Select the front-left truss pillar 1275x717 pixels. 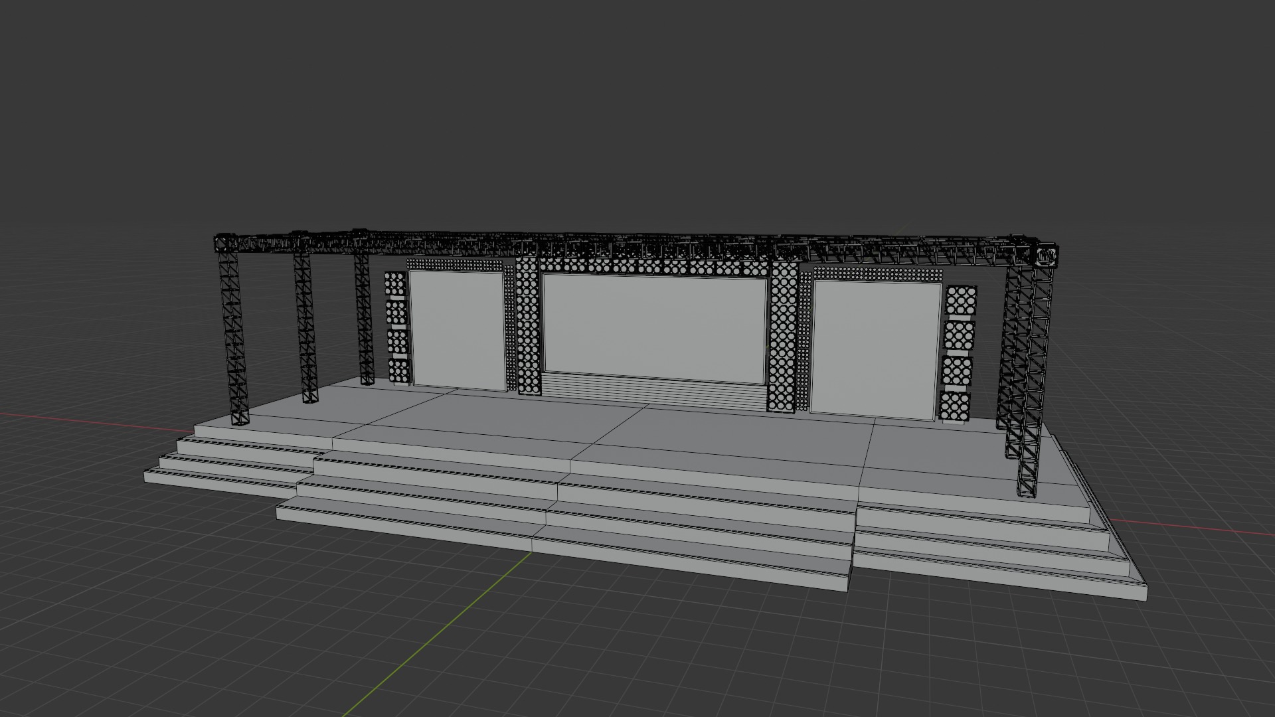click(233, 337)
